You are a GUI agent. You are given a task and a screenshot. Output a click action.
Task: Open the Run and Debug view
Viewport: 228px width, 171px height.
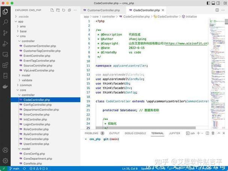[x=5, y=43]
